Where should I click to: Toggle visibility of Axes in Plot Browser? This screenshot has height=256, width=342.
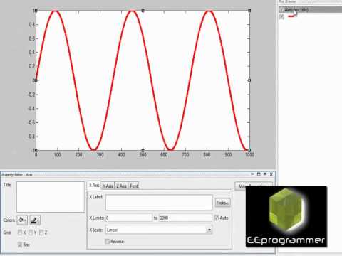click(x=281, y=10)
